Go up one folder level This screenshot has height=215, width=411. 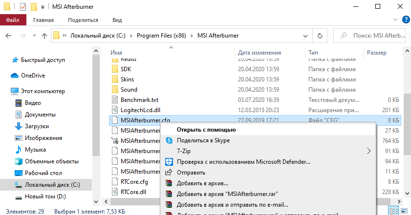(44, 36)
